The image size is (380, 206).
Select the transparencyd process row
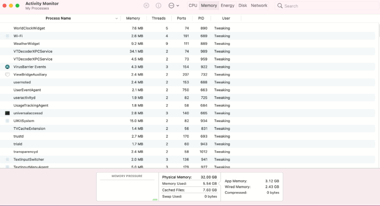point(187,152)
